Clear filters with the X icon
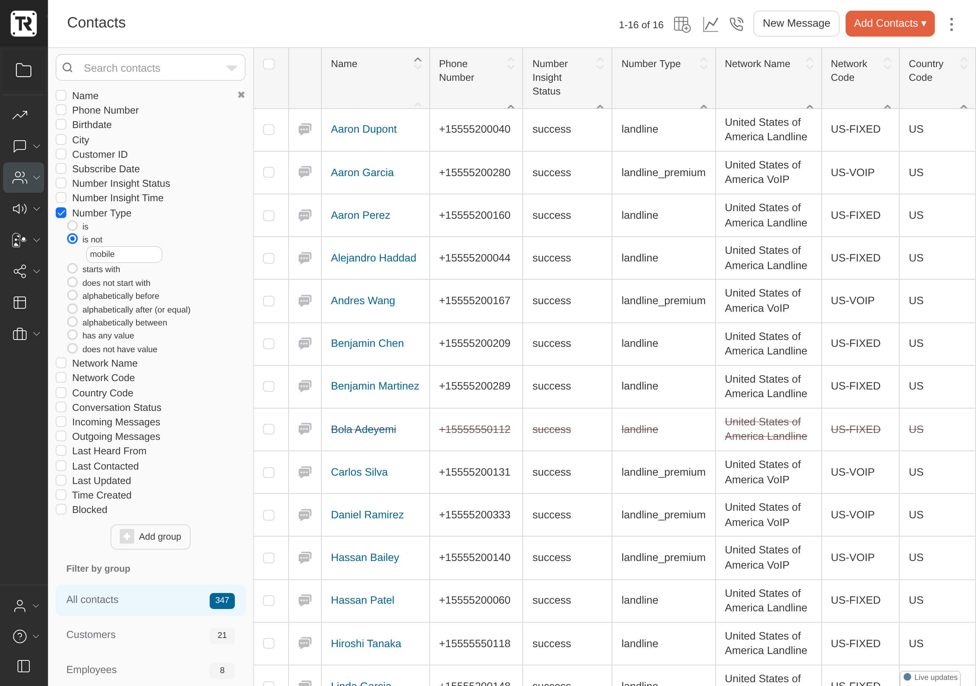The width and height of the screenshot is (976, 686). 241,95
